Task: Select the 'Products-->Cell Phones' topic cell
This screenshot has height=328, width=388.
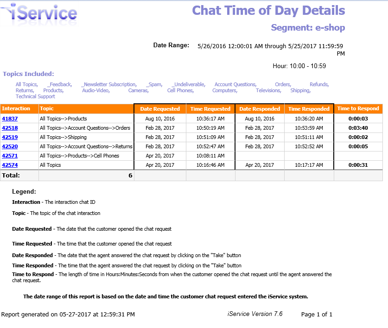Action: [86, 156]
